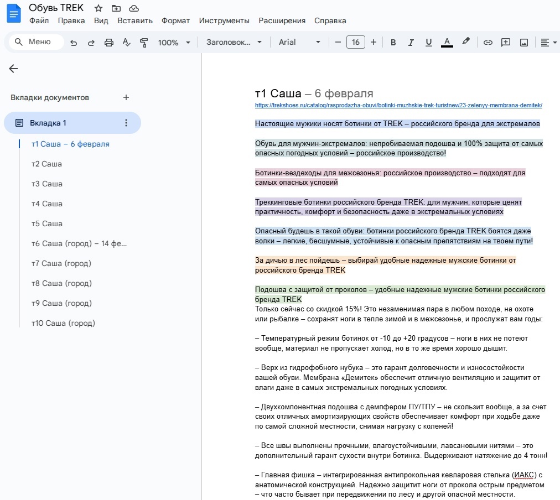This screenshot has height=500, width=560.
Task: Toggle italic formatting
Action: 411,43
